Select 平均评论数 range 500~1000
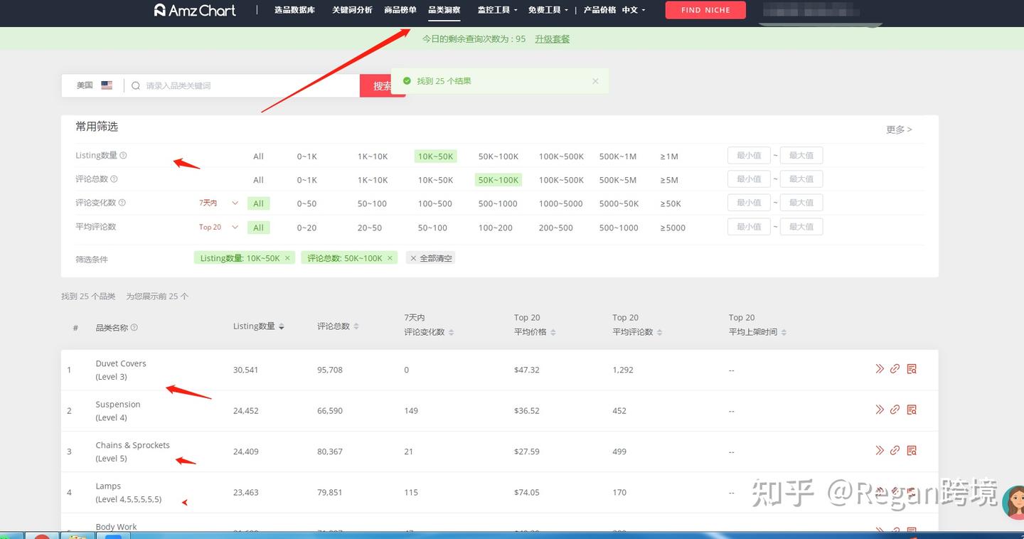Image resolution: width=1024 pixels, height=539 pixels. (x=619, y=228)
